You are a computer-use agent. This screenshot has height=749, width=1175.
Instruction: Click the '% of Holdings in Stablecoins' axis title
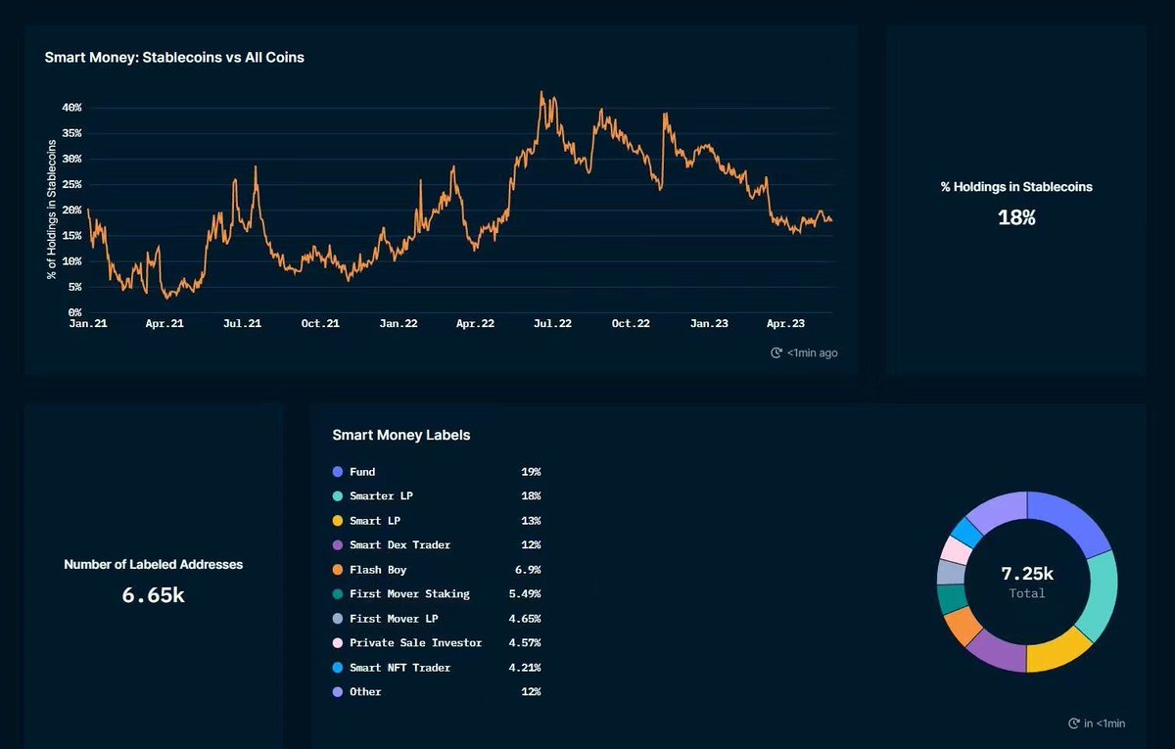click(x=52, y=210)
